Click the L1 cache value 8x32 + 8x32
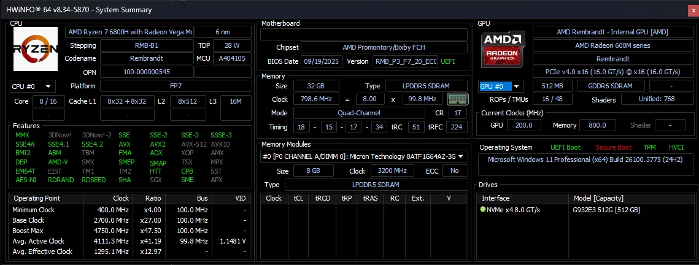 click(x=127, y=101)
